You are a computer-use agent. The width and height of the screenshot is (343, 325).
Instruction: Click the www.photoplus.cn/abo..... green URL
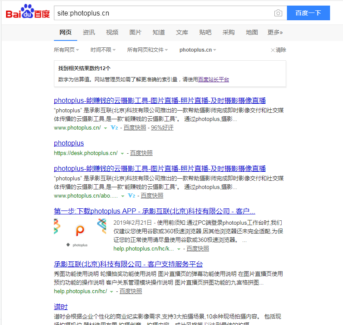click(86, 196)
